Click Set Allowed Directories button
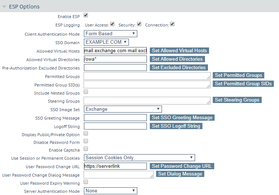Screen dimensions: 279x195 click(177, 59)
